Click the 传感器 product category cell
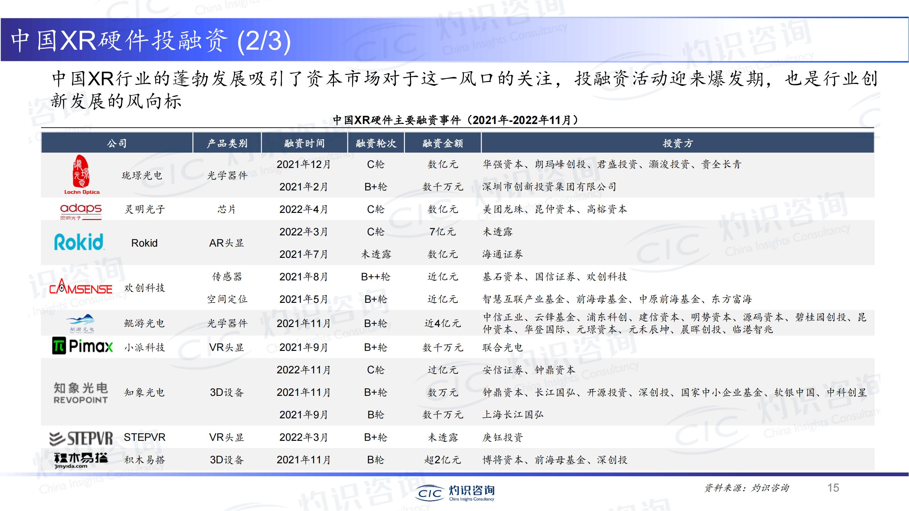 pyautogui.click(x=227, y=277)
